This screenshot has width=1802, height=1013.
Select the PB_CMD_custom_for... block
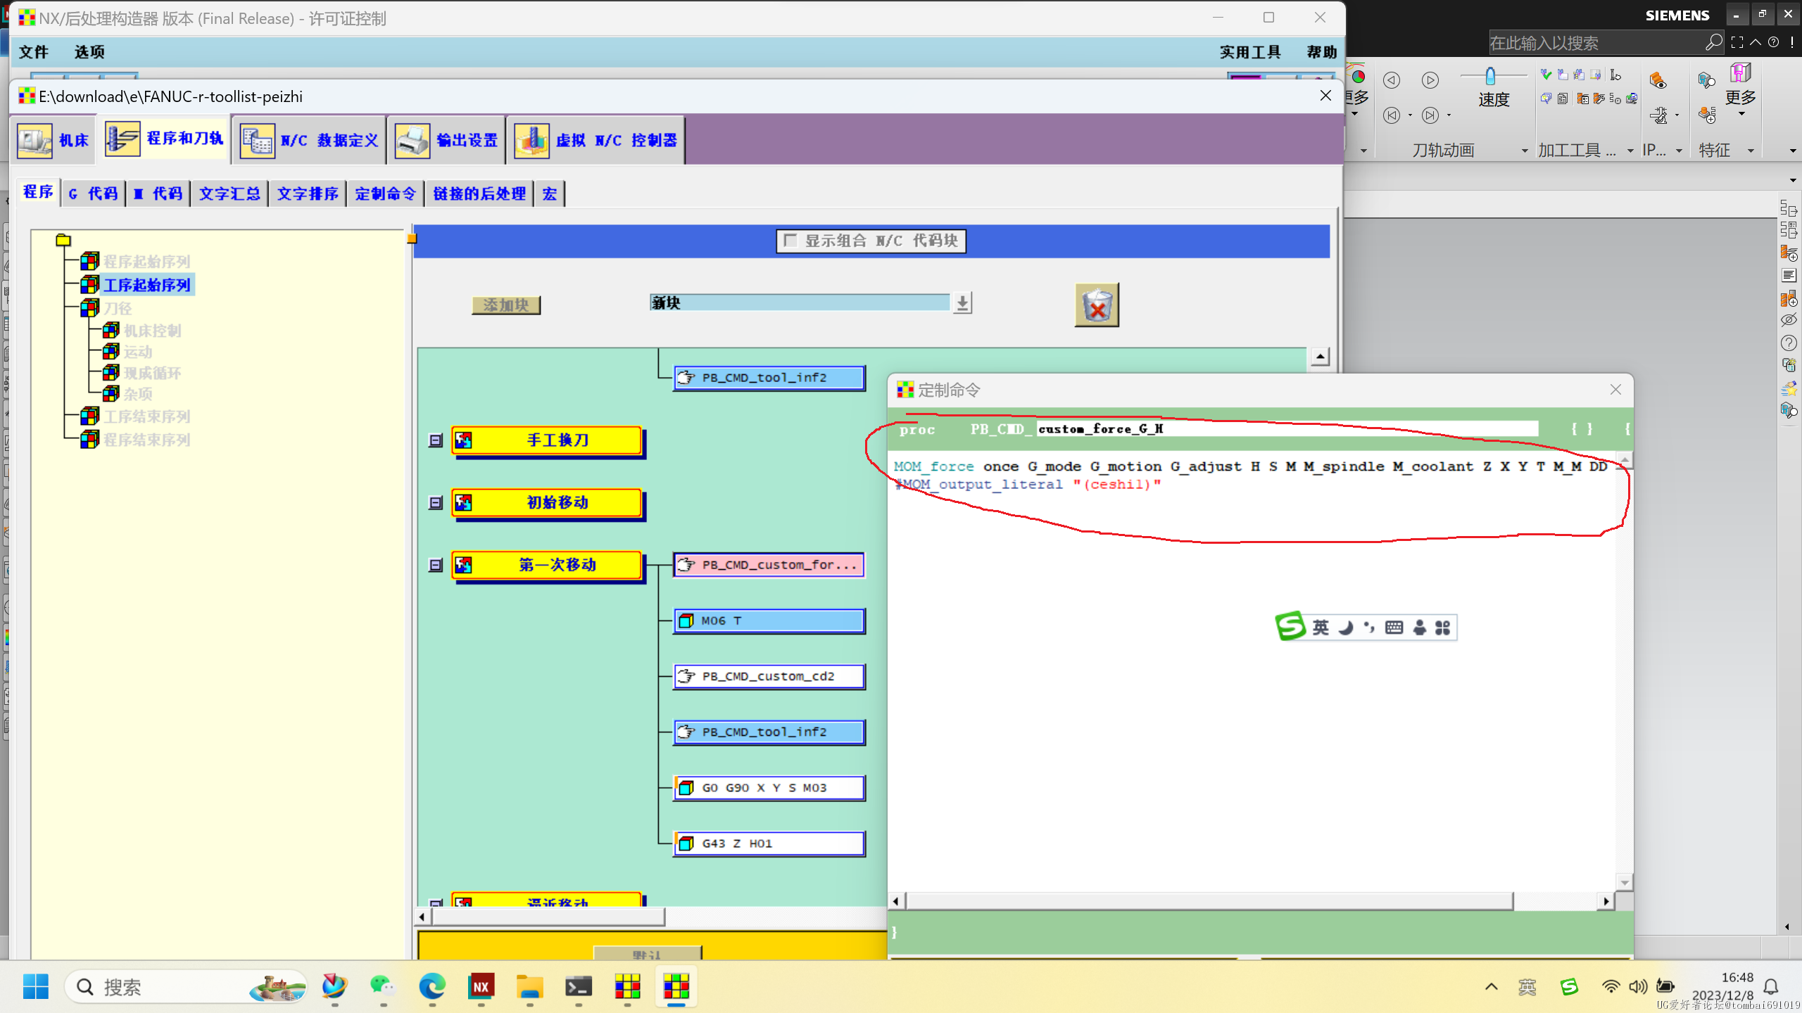point(769,565)
